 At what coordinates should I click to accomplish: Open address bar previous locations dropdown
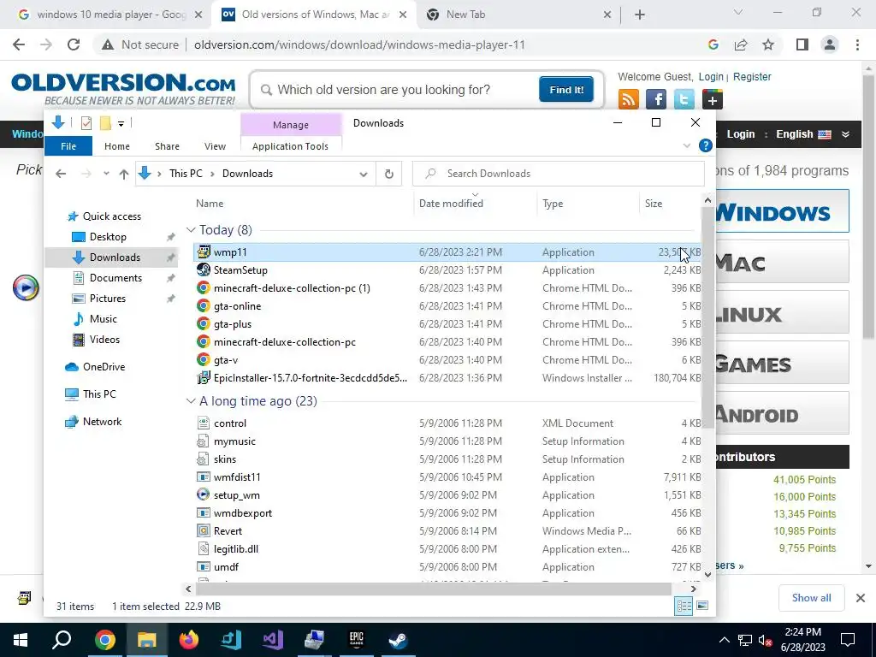(364, 174)
